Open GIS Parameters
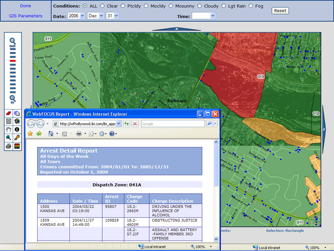 tap(25, 16)
